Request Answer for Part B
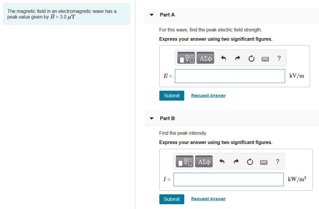This screenshot has width=319, height=209. tap(208, 199)
